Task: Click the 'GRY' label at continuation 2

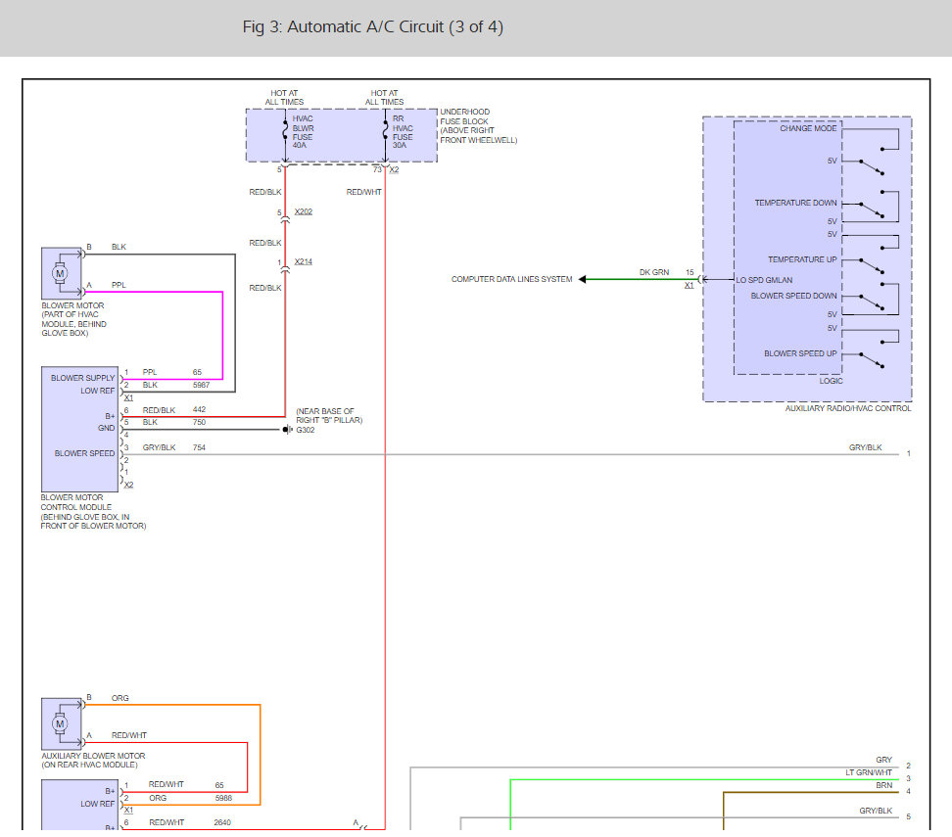Action: pos(884,760)
